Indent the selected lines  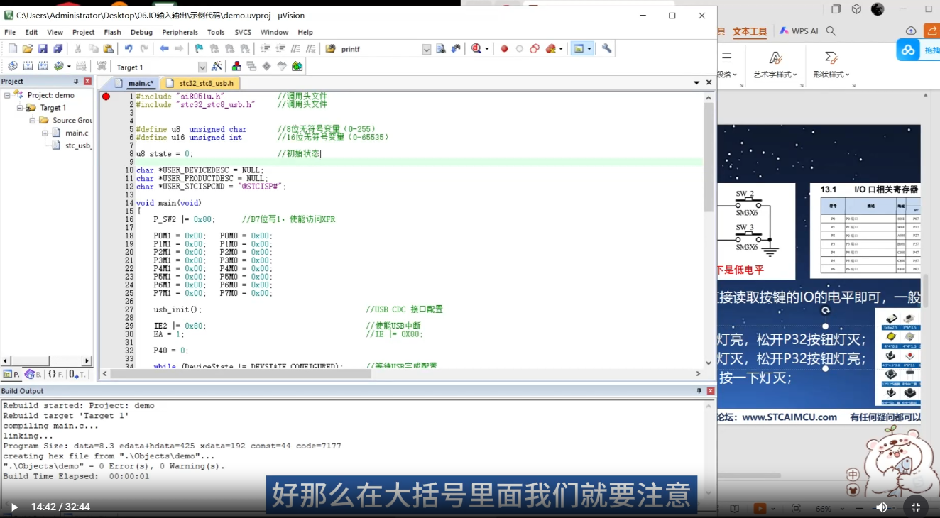coord(266,49)
